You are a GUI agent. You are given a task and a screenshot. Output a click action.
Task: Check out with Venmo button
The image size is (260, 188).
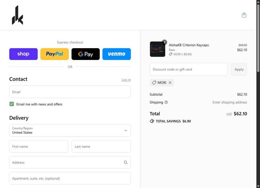pyautogui.click(x=116, y=54)
